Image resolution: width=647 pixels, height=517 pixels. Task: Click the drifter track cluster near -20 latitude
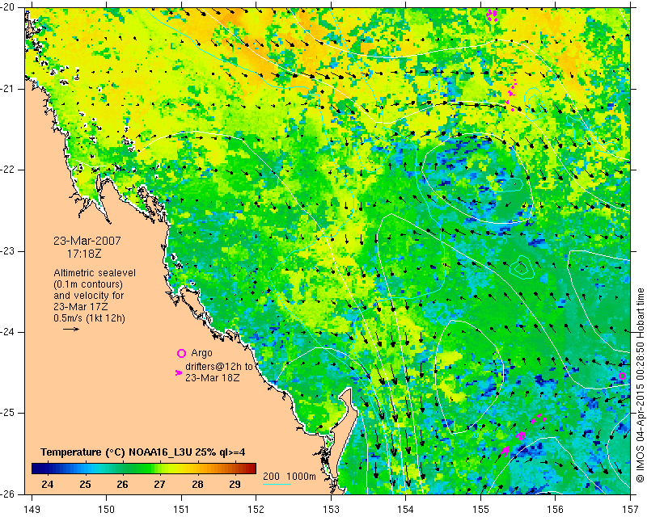[x=492, y=15]
